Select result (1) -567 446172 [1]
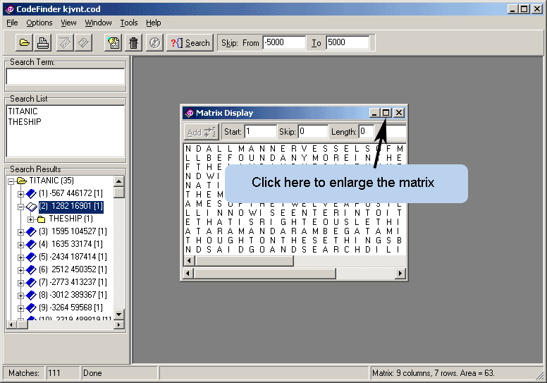Screen dimensions: 547x383 (70, 193)
